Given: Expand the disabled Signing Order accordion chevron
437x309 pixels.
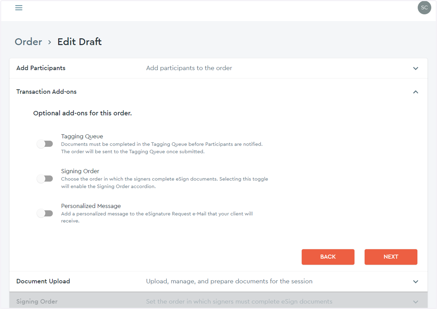Looking at the screenshot, I should coord(416,302).
